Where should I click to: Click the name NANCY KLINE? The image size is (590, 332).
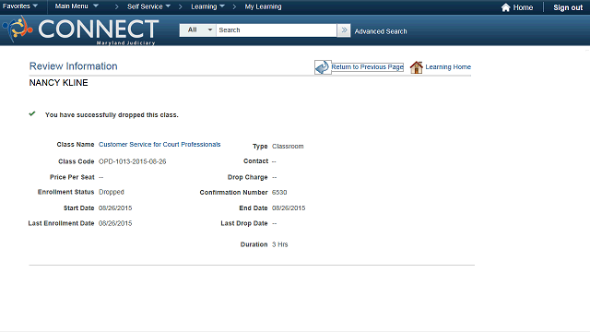click(x=58, y=83)
